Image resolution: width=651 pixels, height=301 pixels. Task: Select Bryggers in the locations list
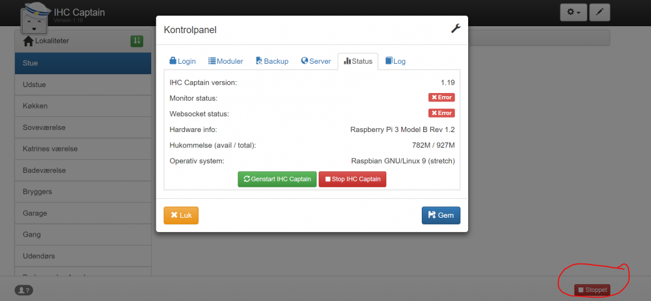coord(83,192)
